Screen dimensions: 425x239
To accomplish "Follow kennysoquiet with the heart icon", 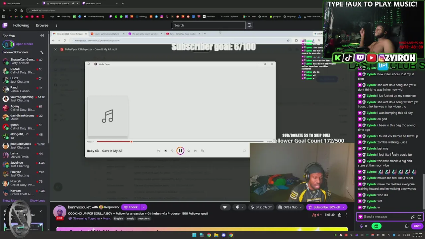I will (225, 207).
